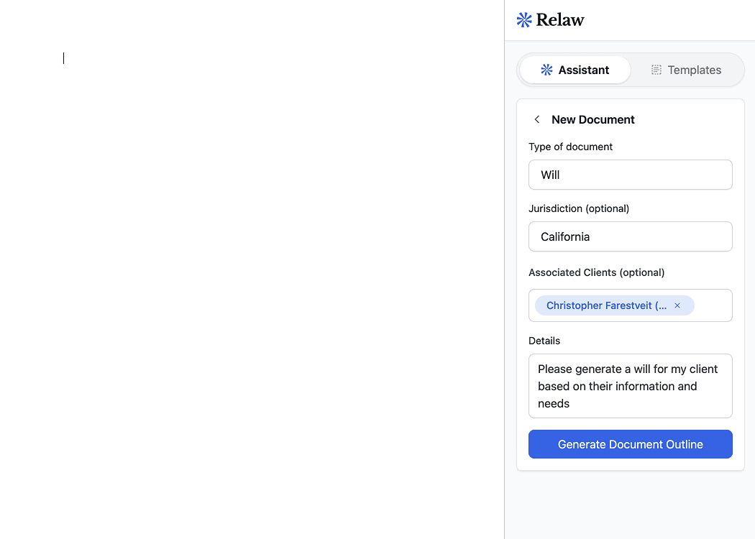
Task: Open the Associated Clients selector's empty area
Action: (713, 305)
